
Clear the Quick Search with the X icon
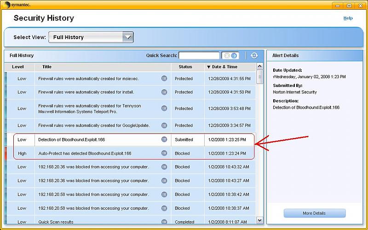226,56
